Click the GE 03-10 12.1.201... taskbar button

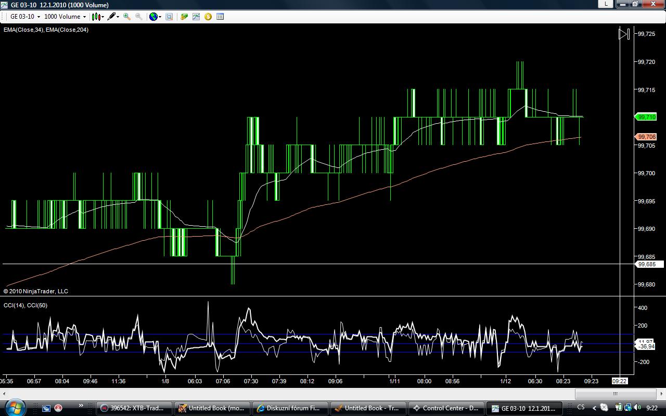point(524,408)
